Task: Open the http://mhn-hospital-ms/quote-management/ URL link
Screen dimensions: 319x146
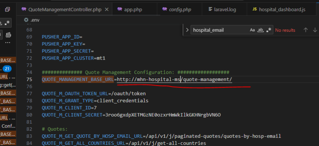Action: tap(175, 80)
